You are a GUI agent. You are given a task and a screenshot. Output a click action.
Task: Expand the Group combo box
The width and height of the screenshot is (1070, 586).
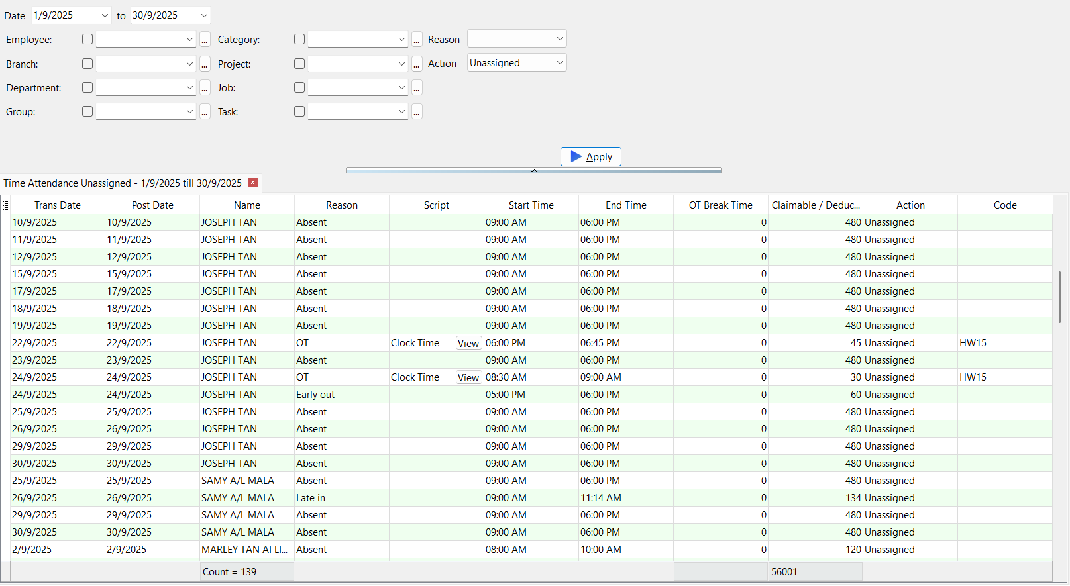189,111
